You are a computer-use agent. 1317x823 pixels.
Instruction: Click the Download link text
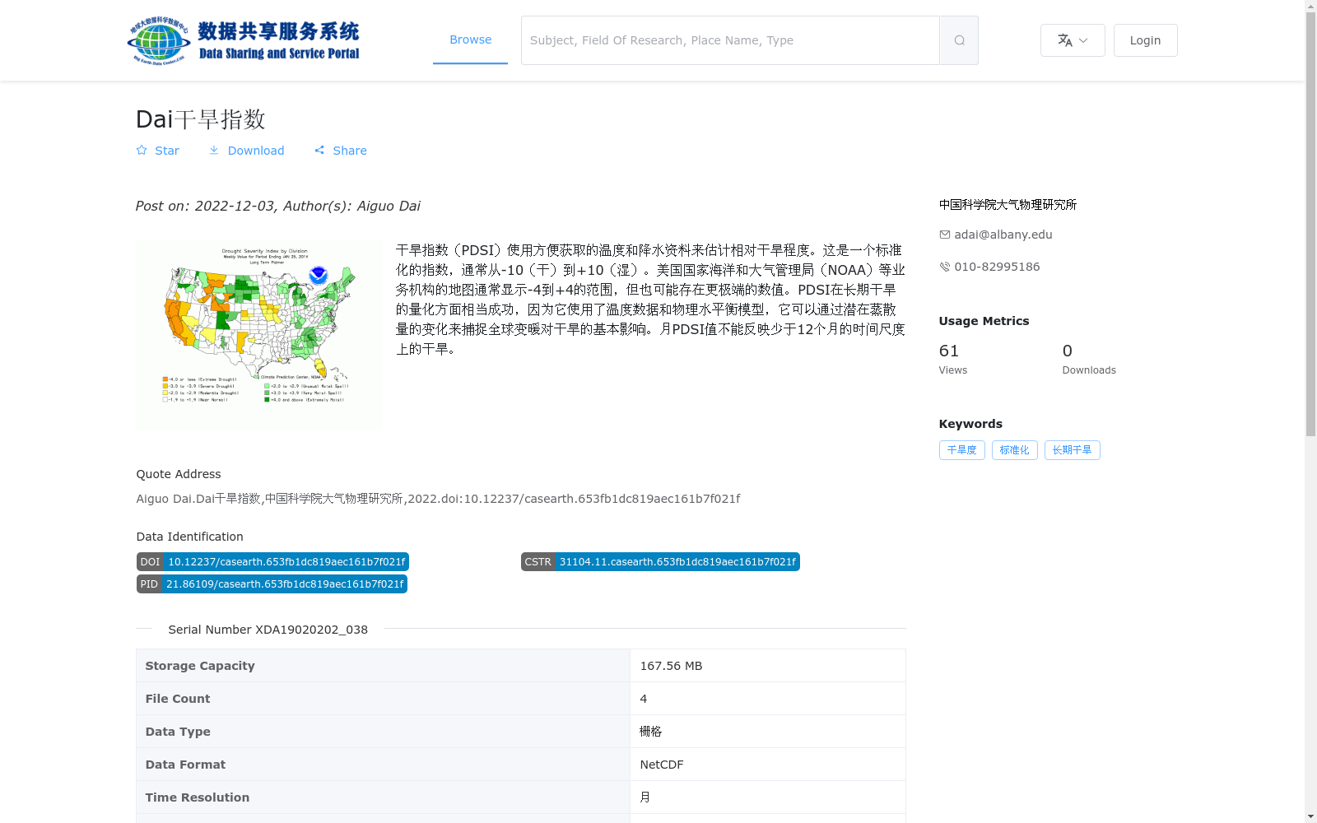256,151
